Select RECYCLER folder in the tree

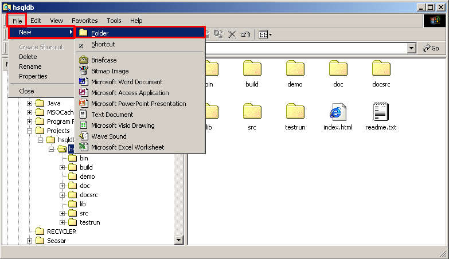(x=61, y=231)
